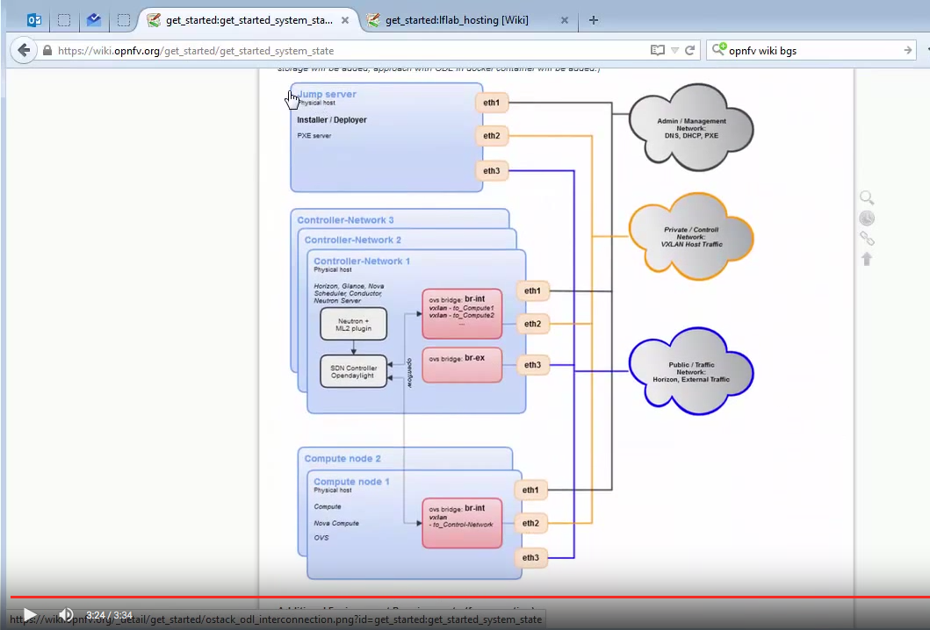Select the second blank pinned tab

pos(123,20)
